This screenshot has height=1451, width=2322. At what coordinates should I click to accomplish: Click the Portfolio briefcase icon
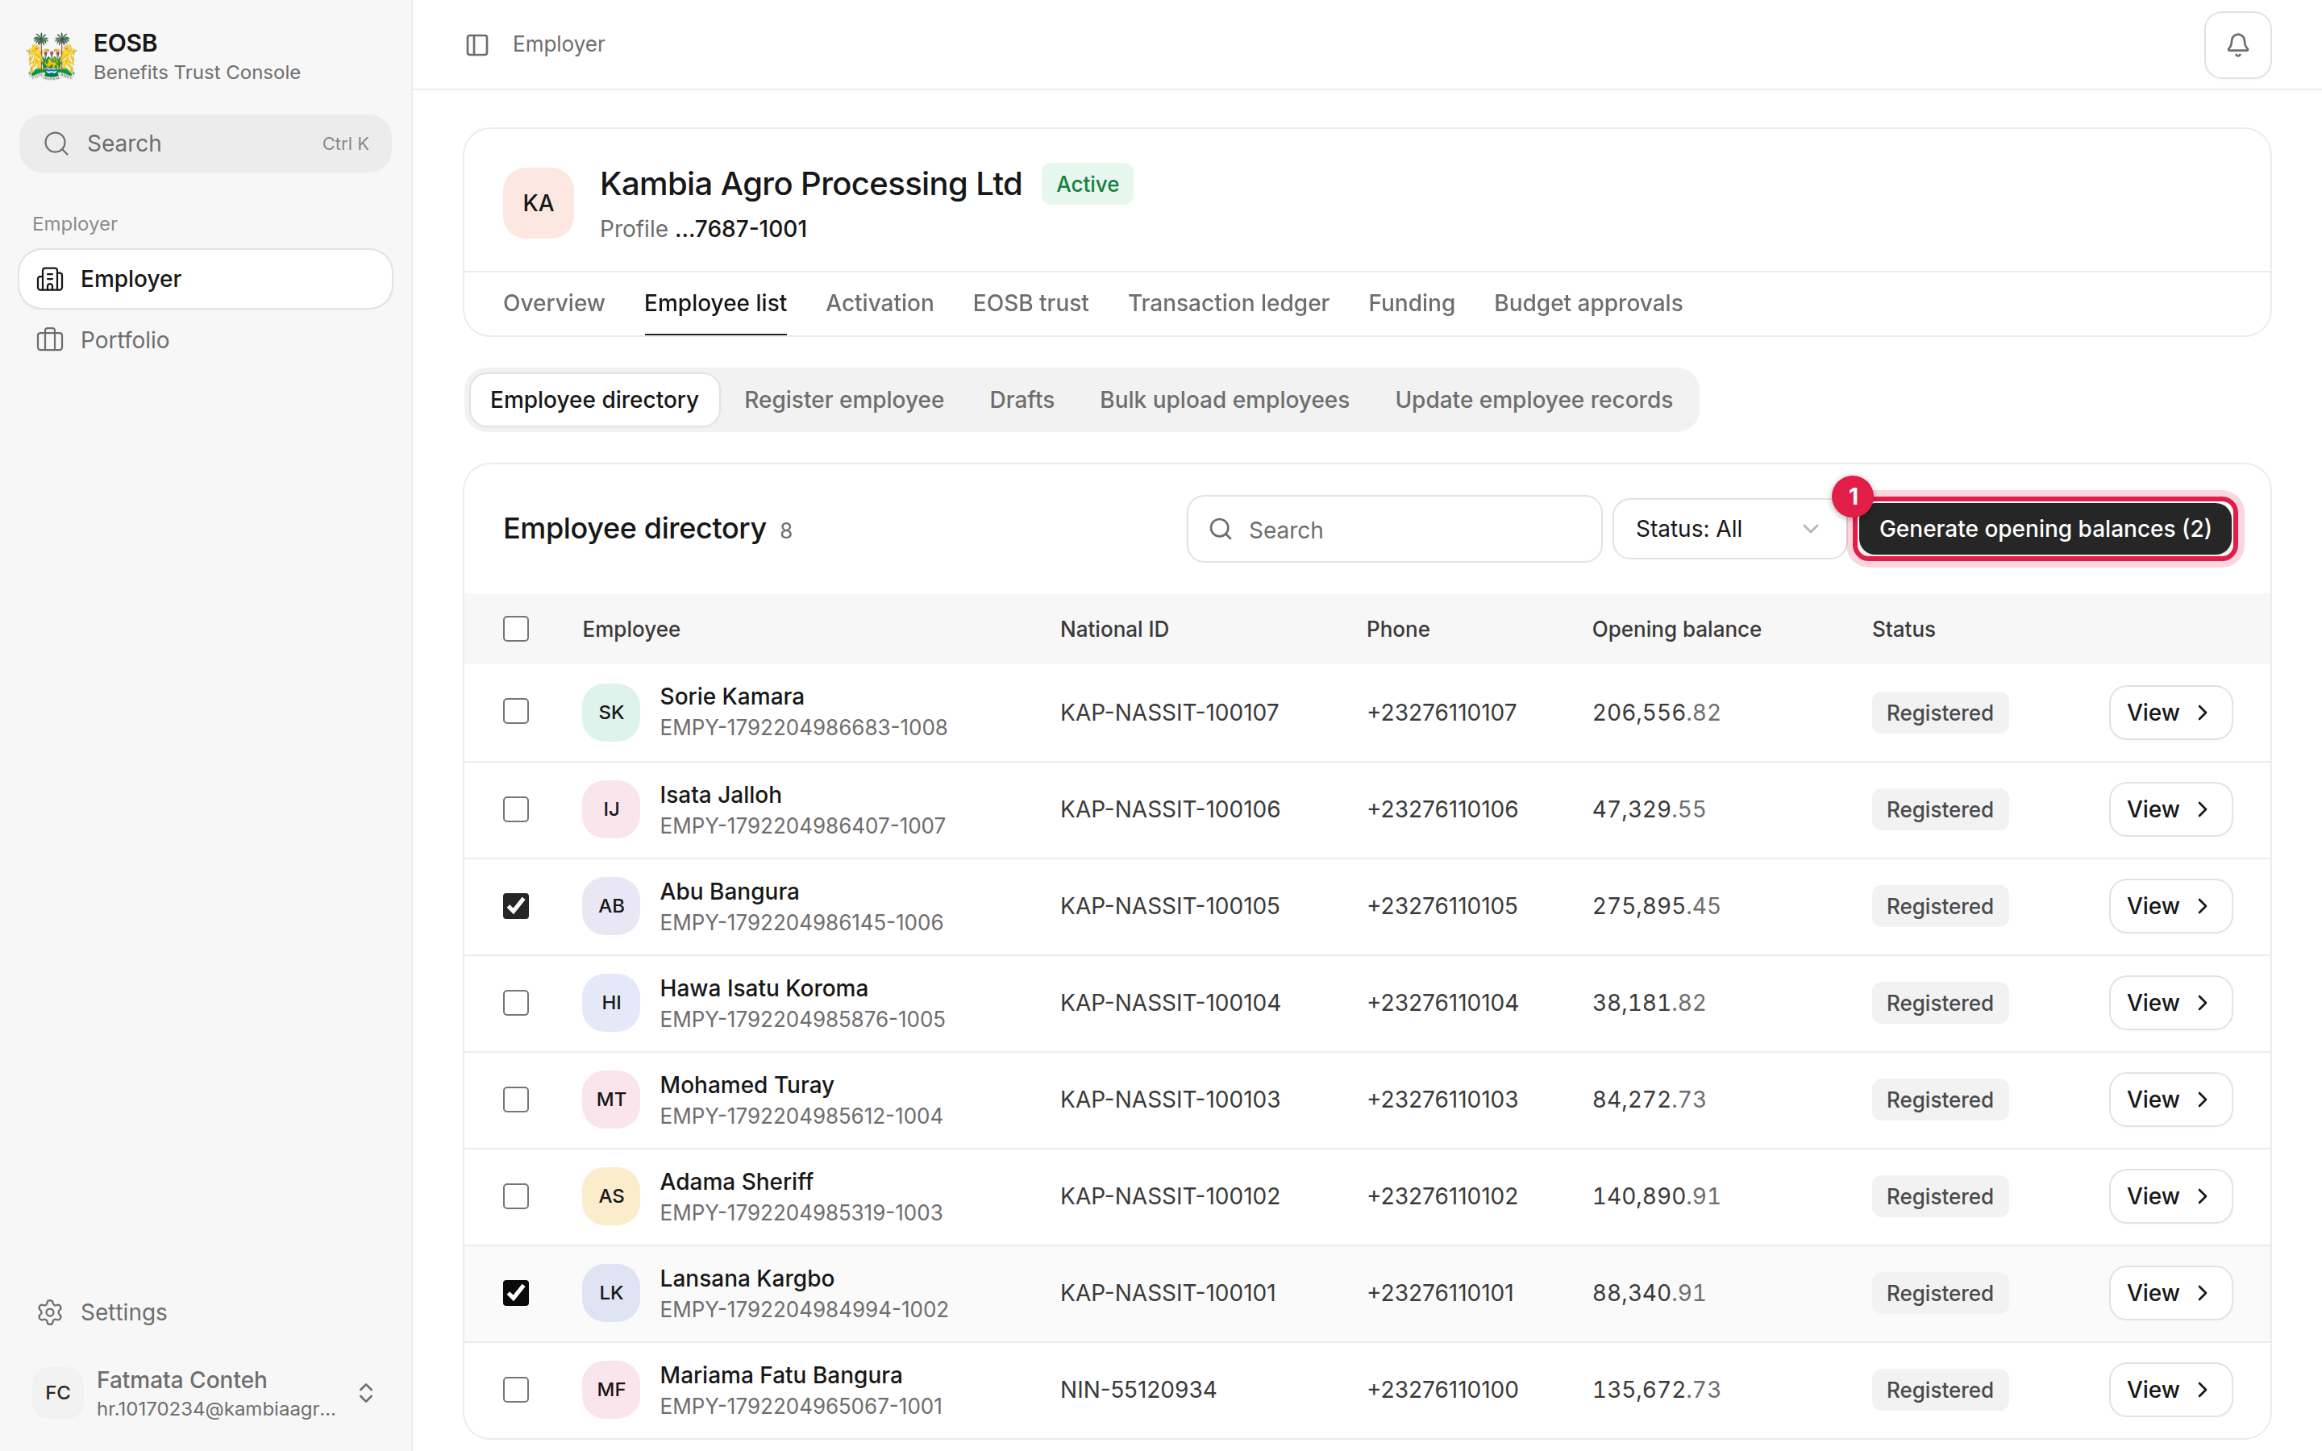pos(50,339)
